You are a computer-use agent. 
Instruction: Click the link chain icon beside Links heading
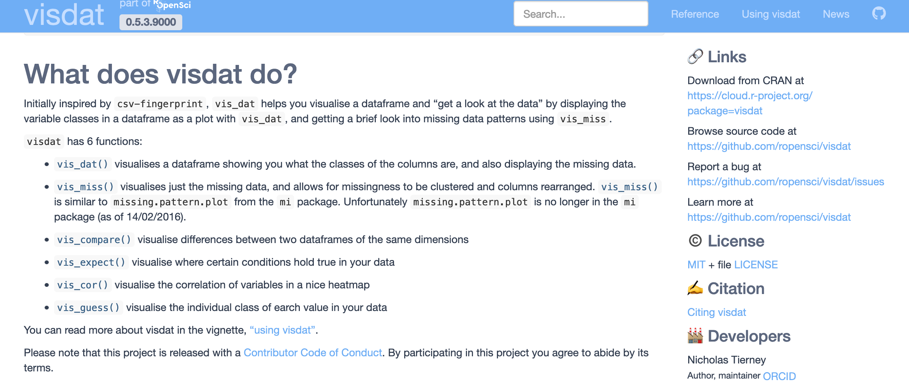[x=695, y=57]
